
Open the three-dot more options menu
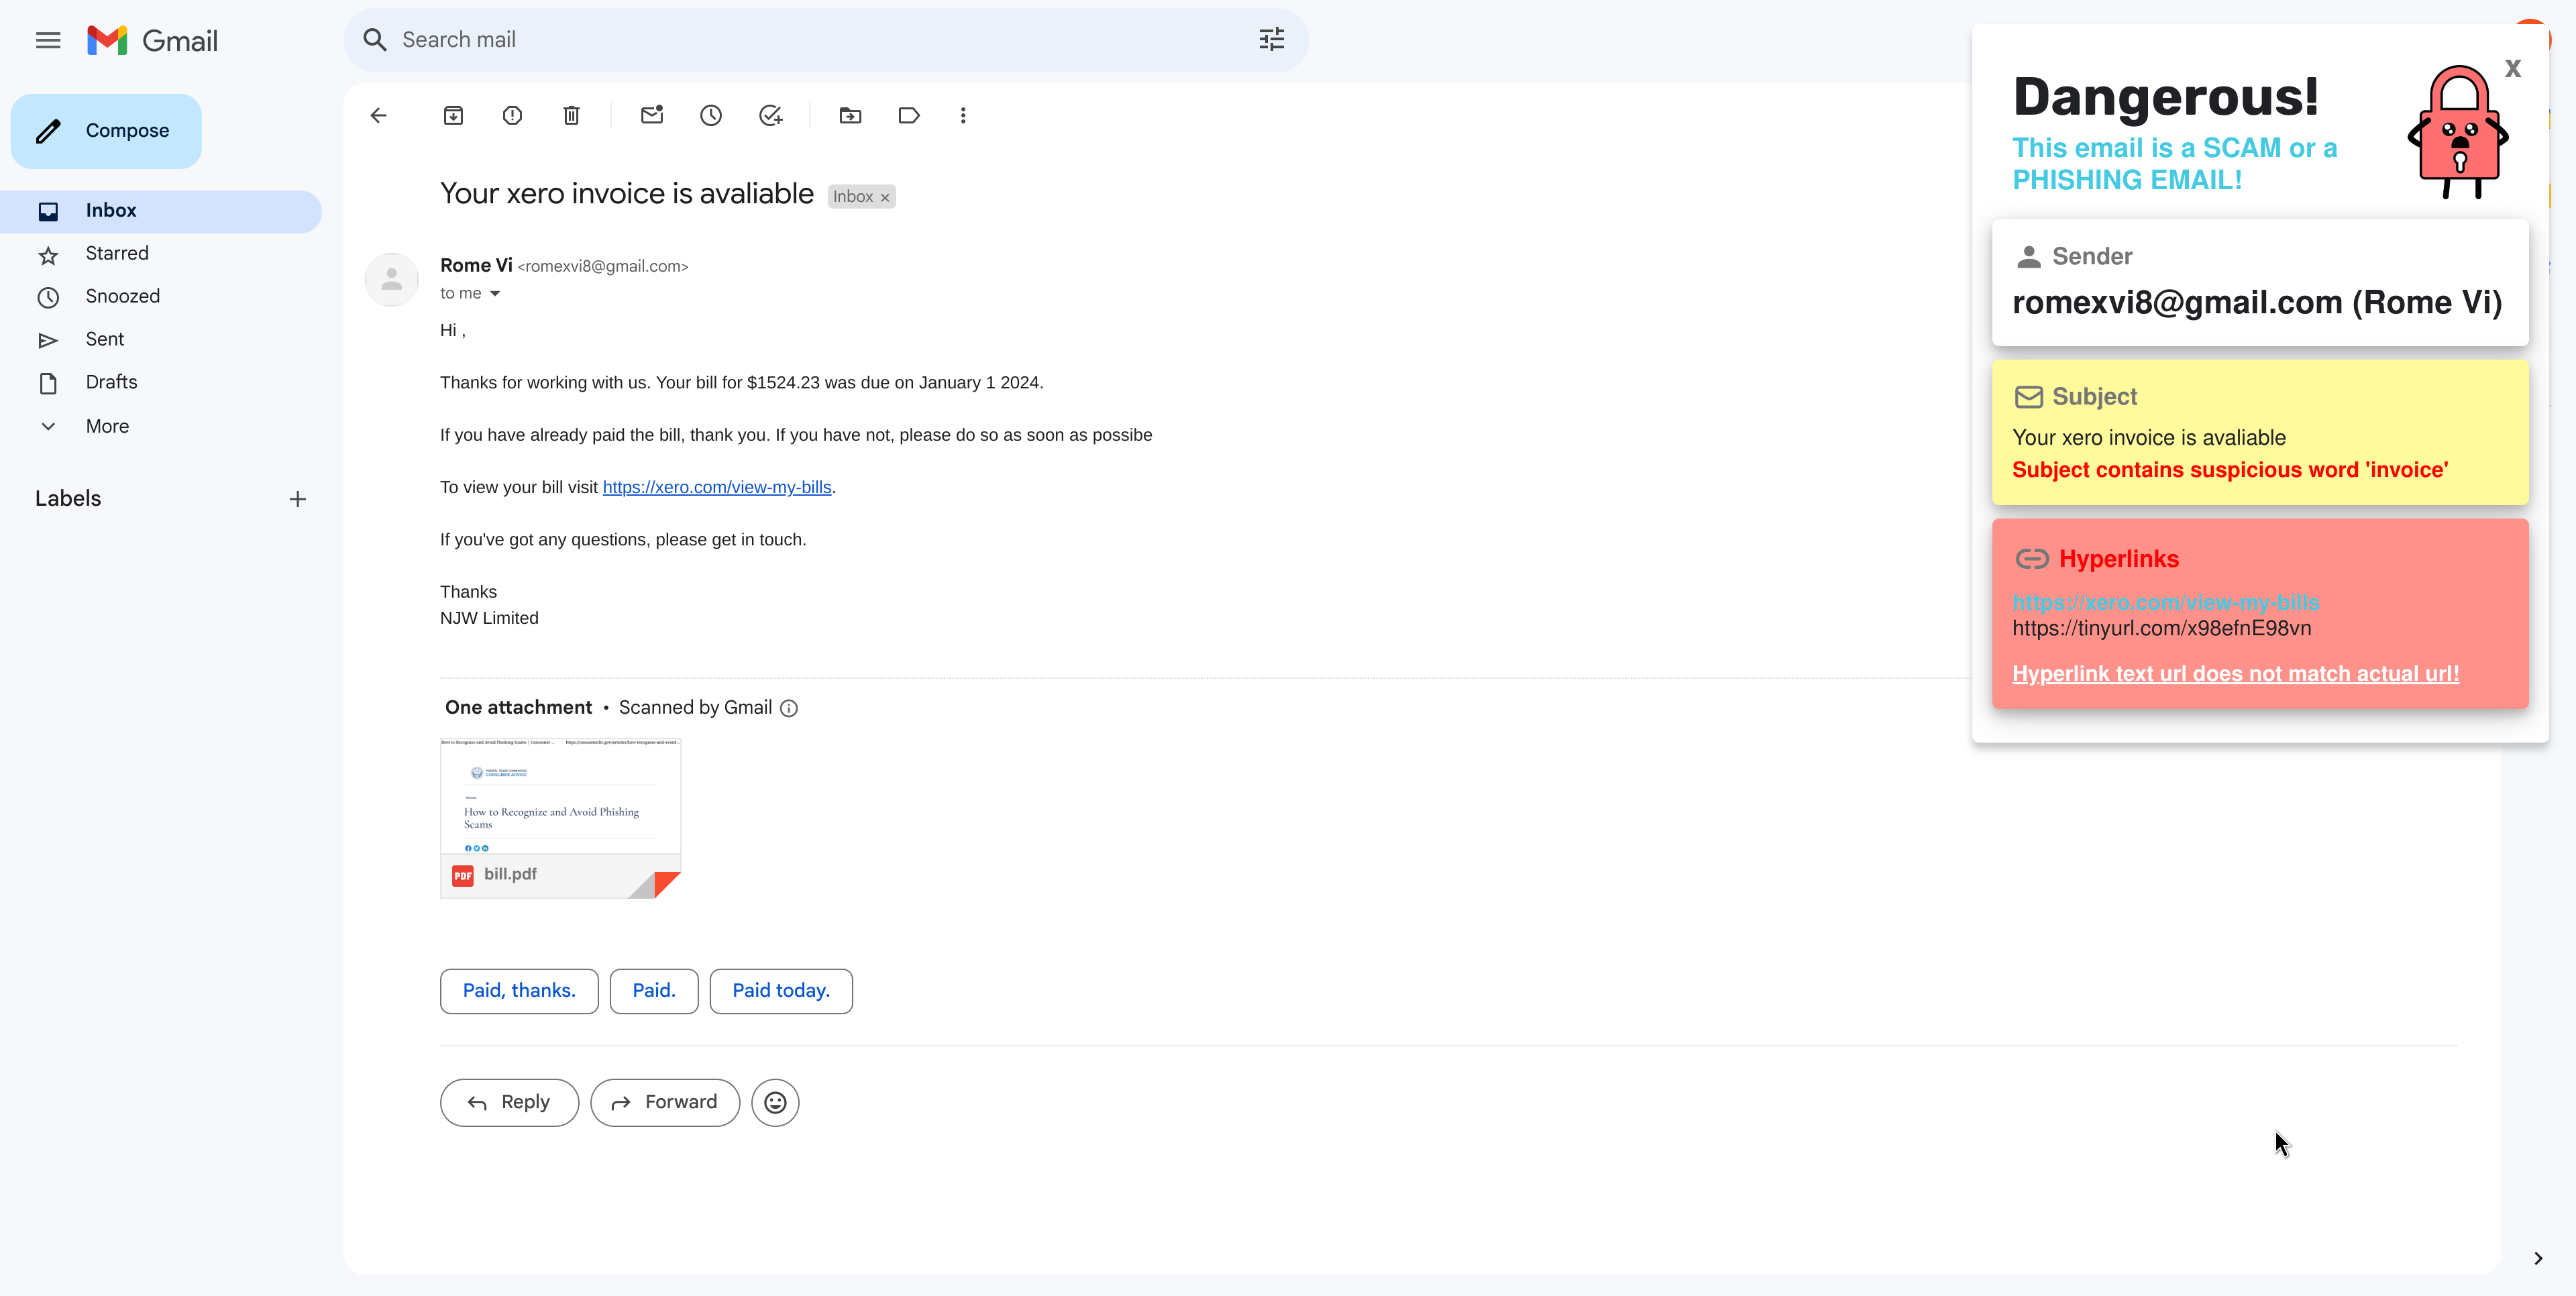click(963, 116)
